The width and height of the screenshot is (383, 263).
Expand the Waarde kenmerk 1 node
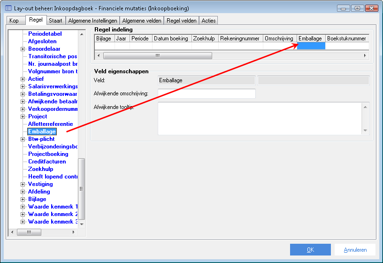(23, 207)
